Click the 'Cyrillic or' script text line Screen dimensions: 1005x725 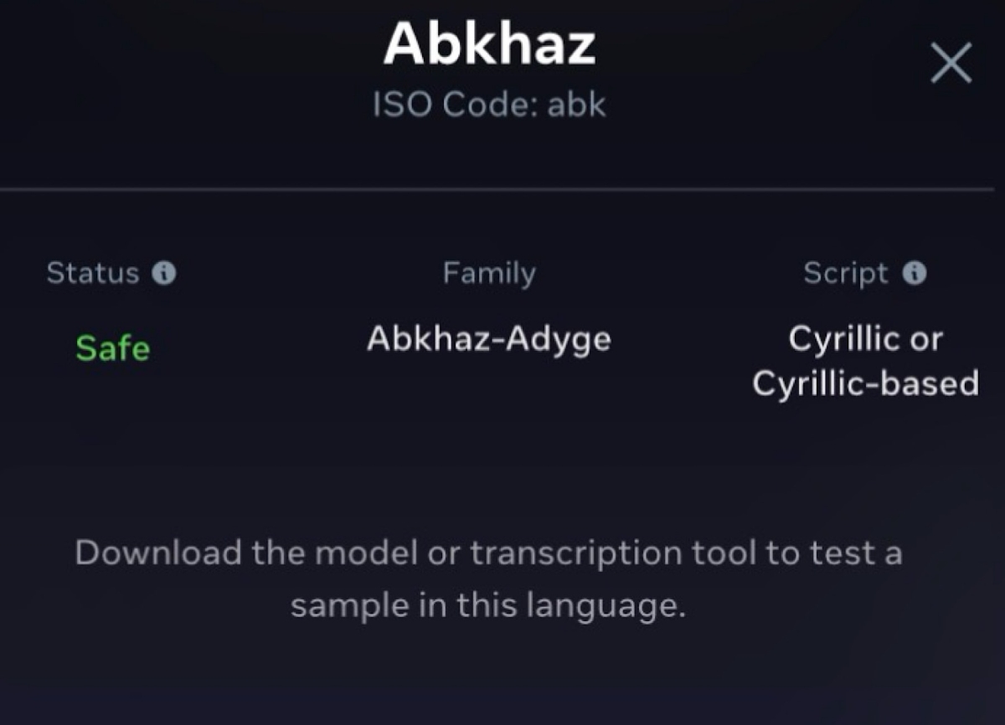(865, 339)
